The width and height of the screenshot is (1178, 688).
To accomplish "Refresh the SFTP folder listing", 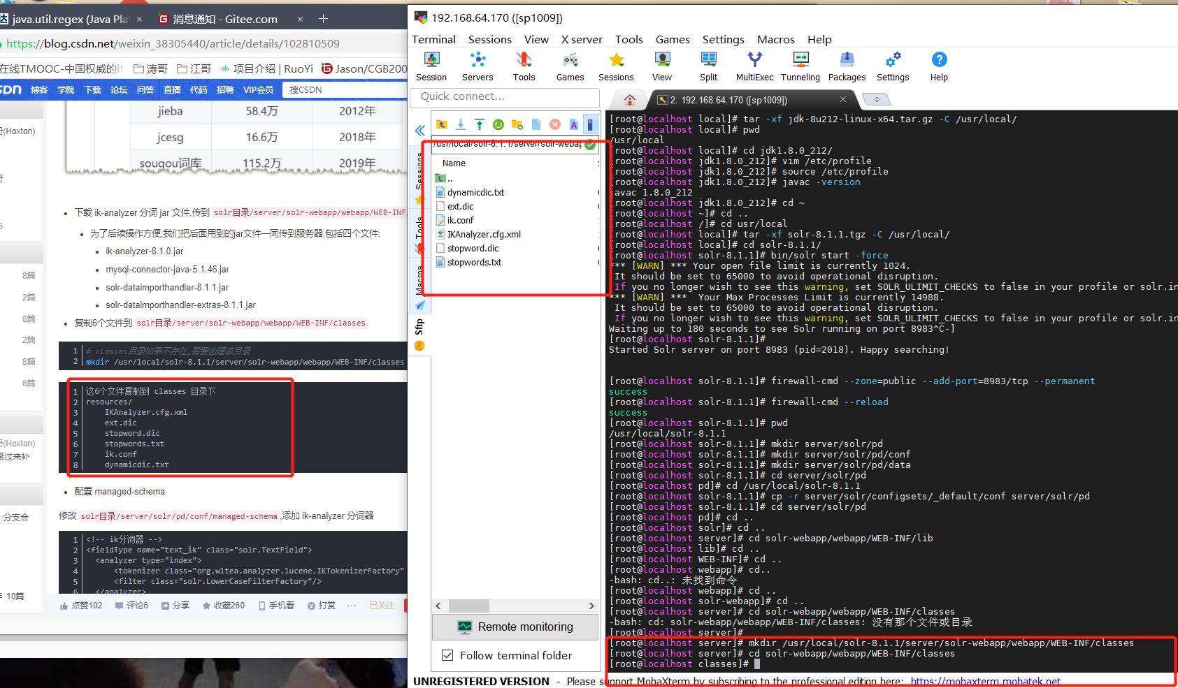I will click(498, 124).
